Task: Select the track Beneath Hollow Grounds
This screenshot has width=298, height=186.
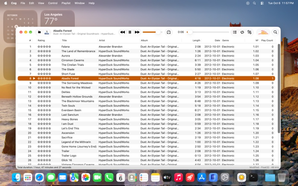Action: (x=77, y=97)
